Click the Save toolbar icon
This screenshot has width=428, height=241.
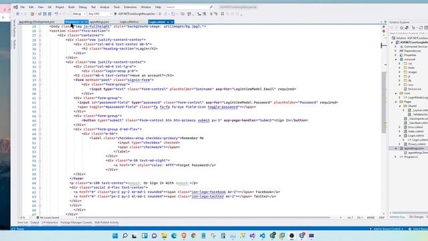point(45,13)
